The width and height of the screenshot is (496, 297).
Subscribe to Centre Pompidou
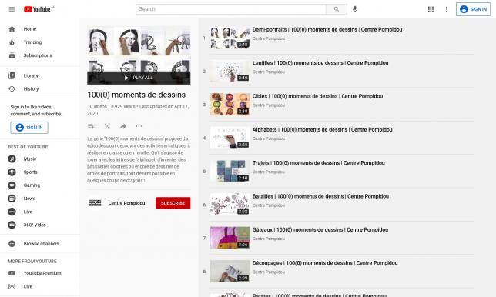tap(173, 203)
